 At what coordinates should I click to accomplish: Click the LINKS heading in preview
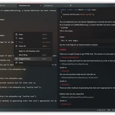[x=63, y=50]
